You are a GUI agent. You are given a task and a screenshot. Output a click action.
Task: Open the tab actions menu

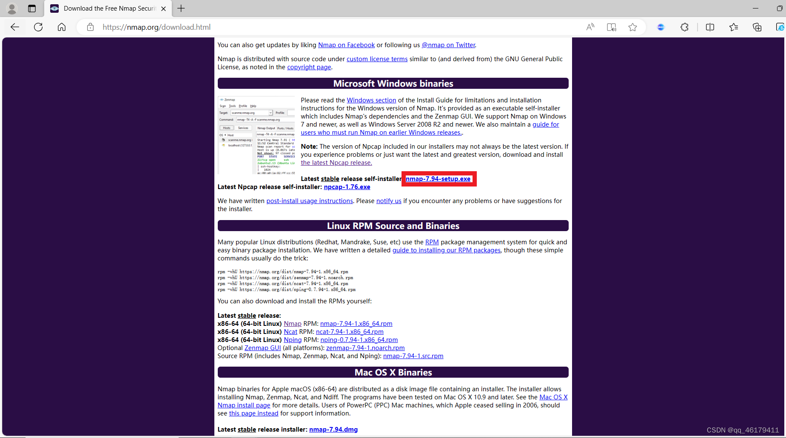[x=31, y=8]
